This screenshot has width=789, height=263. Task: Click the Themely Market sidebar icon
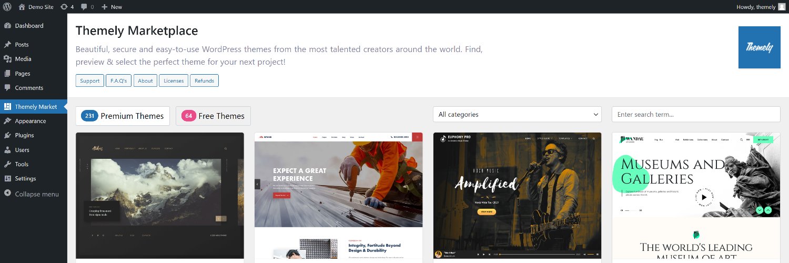[x=7, y=107]
